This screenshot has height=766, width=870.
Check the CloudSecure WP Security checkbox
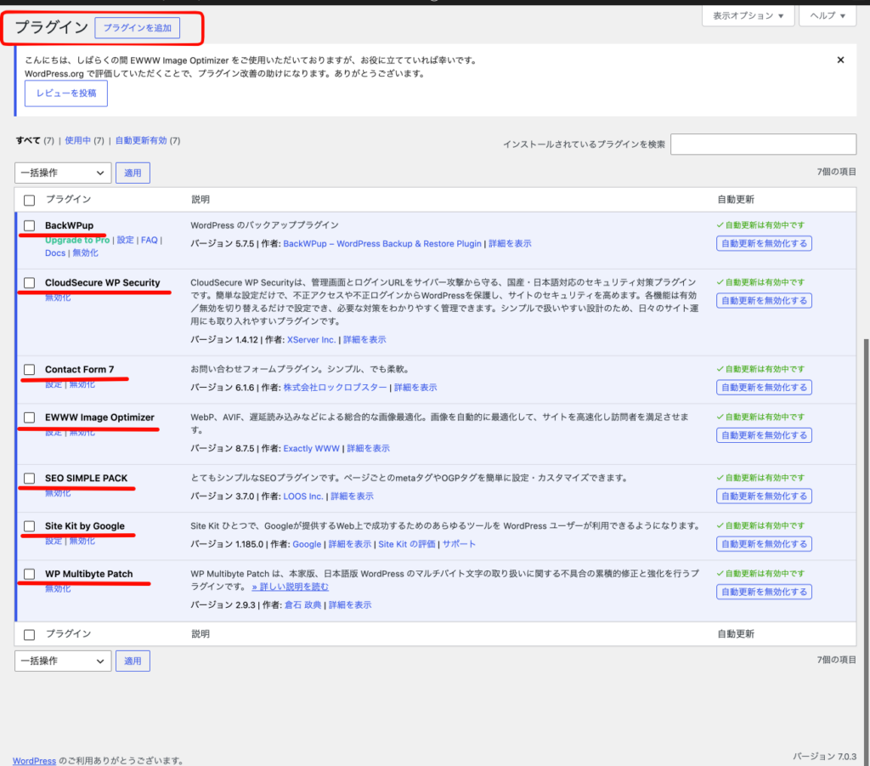(30, 282)
